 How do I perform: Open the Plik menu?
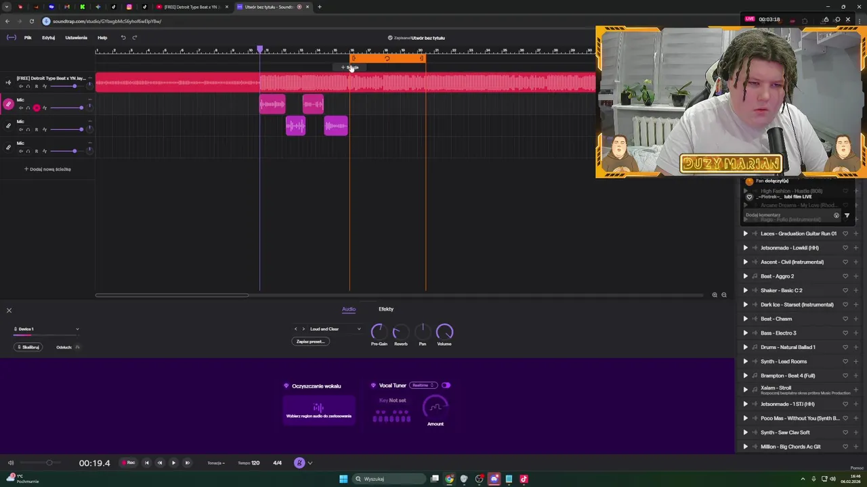[28, 38]
